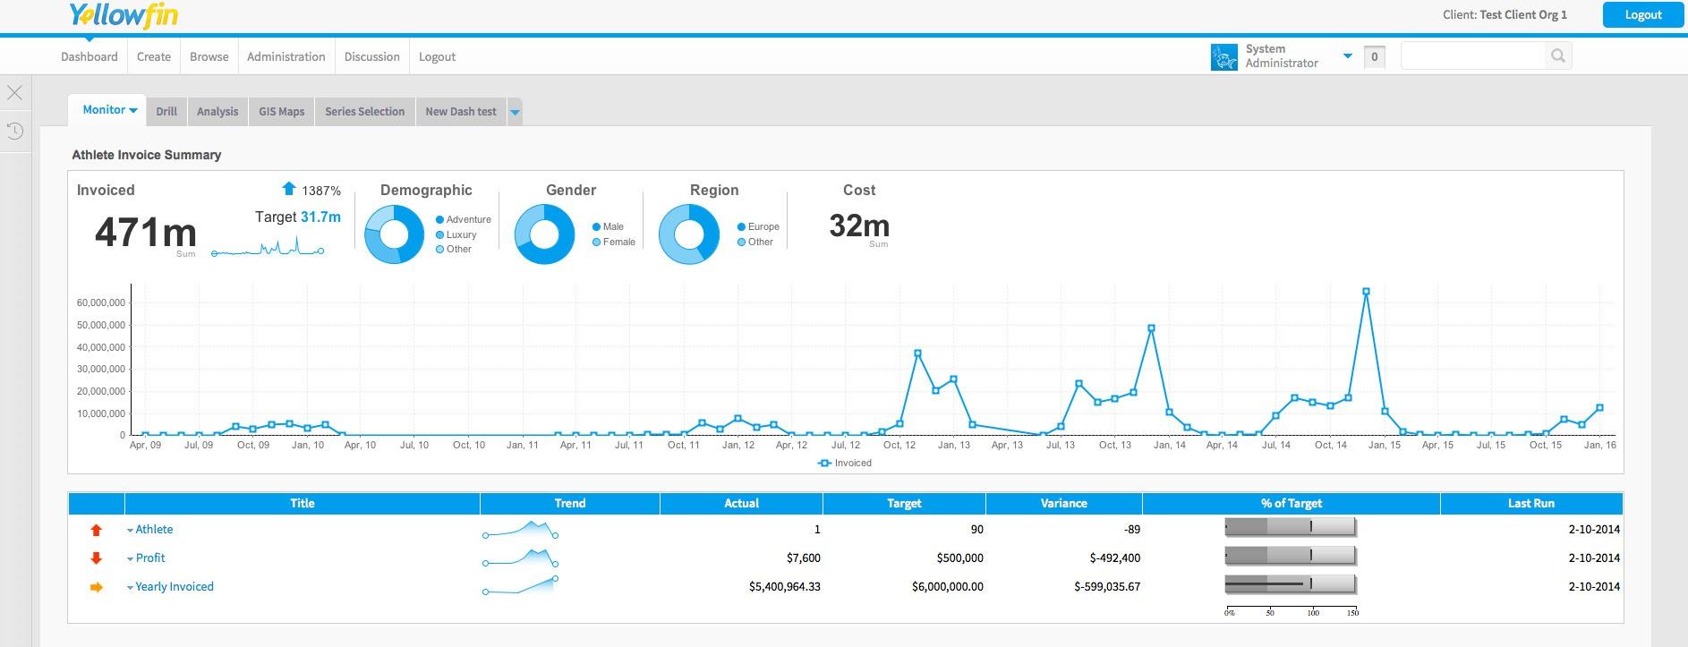1688x647 pixels.
Task: Click the Region donut chart
Action: pyautogui.click(x=688, y=234)
